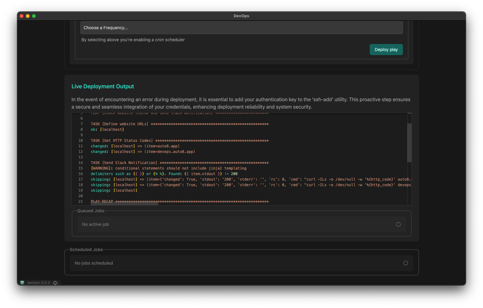The image size is (483, 308).
Task: Click the Queued Jobs section label
Action: [91, 211]
